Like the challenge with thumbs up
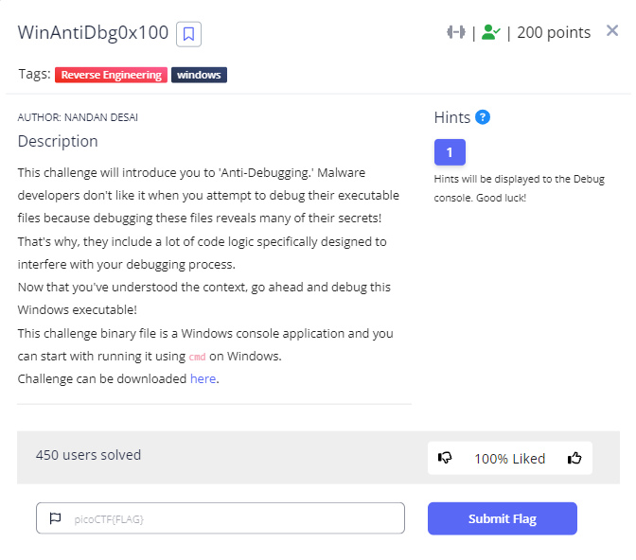Screen dimensions: 636x560 coord(574,458)
